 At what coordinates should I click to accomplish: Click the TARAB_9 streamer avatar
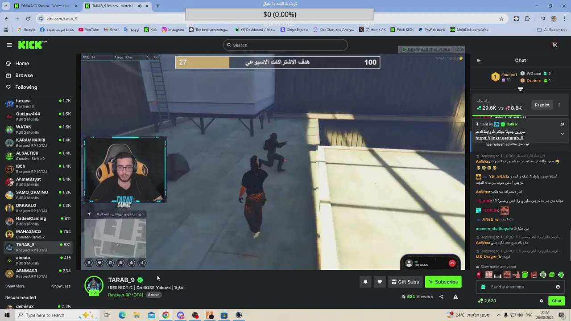coord(94,286)
